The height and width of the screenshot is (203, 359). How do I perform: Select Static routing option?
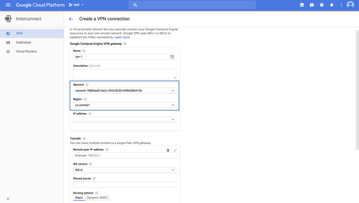pyautogui.click(x=79, y=198)
